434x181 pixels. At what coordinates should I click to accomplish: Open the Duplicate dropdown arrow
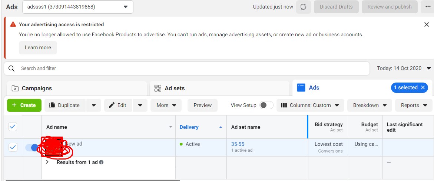[93, 105]
